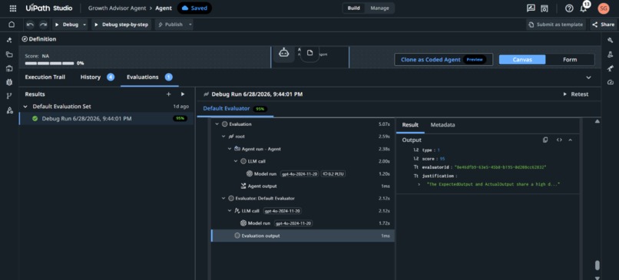Collapse the Output section
The image size is (619, 280).
click(570, 140)
